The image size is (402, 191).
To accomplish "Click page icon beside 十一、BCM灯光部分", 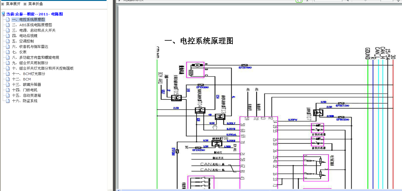I will coord(8,74).
